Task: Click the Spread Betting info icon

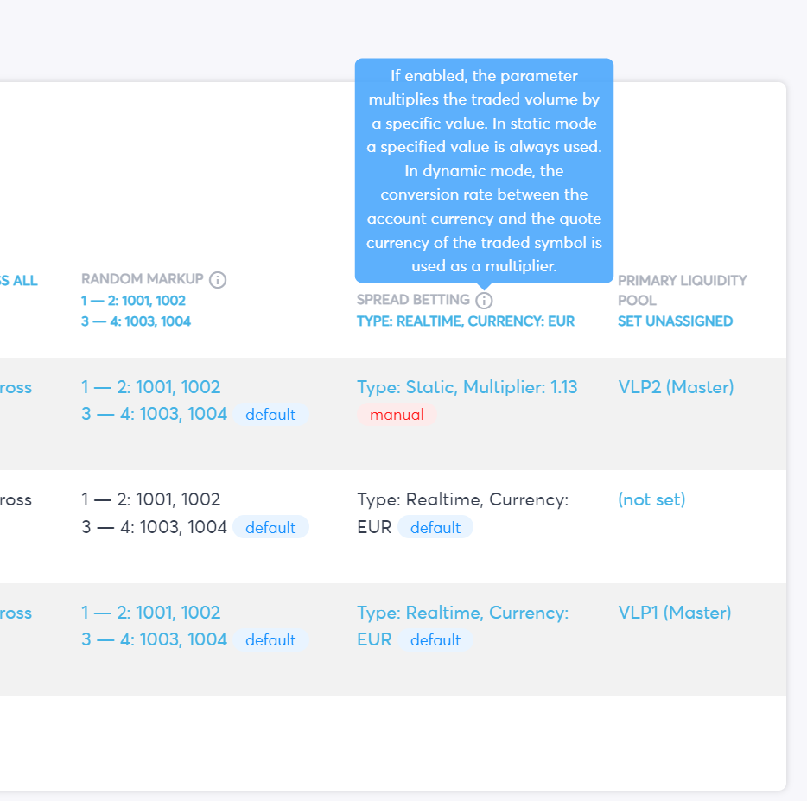Action: click(x=484, y=300)
